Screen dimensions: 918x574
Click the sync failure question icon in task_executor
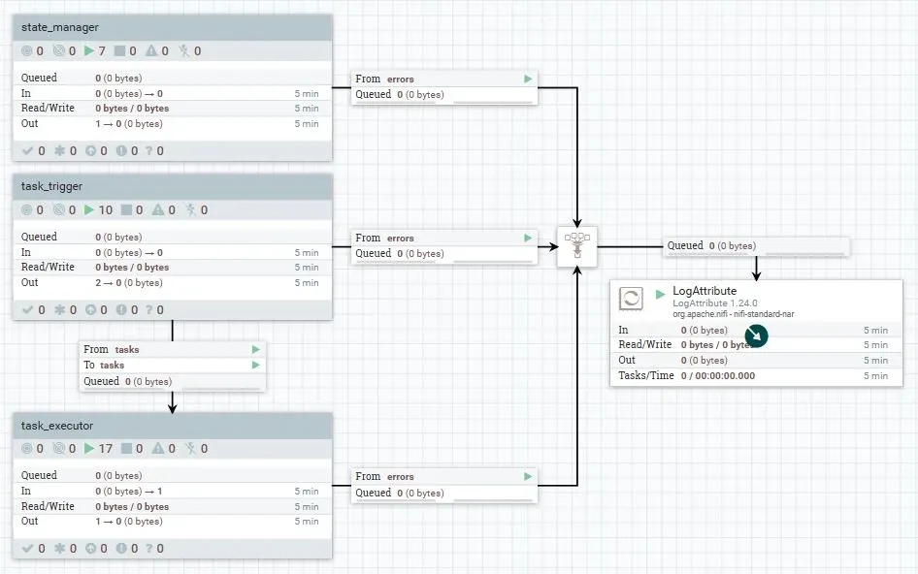(x=149, y=548)
